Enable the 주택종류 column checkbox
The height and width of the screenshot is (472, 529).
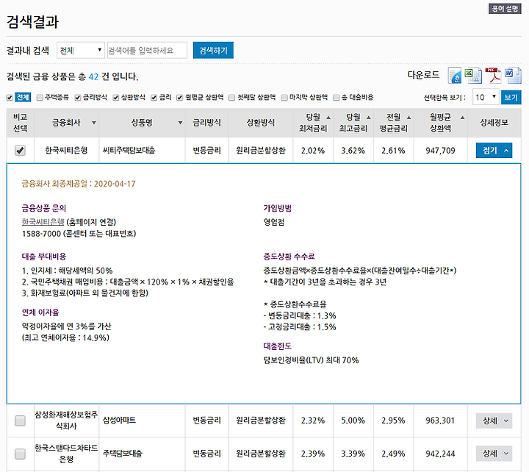click(x=40, y=98)
